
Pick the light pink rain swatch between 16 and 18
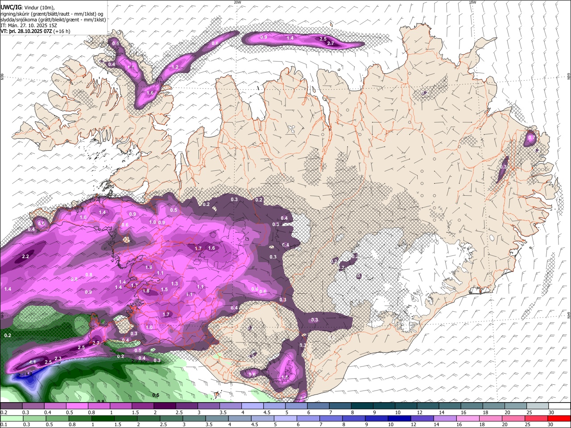coord(468,418)
